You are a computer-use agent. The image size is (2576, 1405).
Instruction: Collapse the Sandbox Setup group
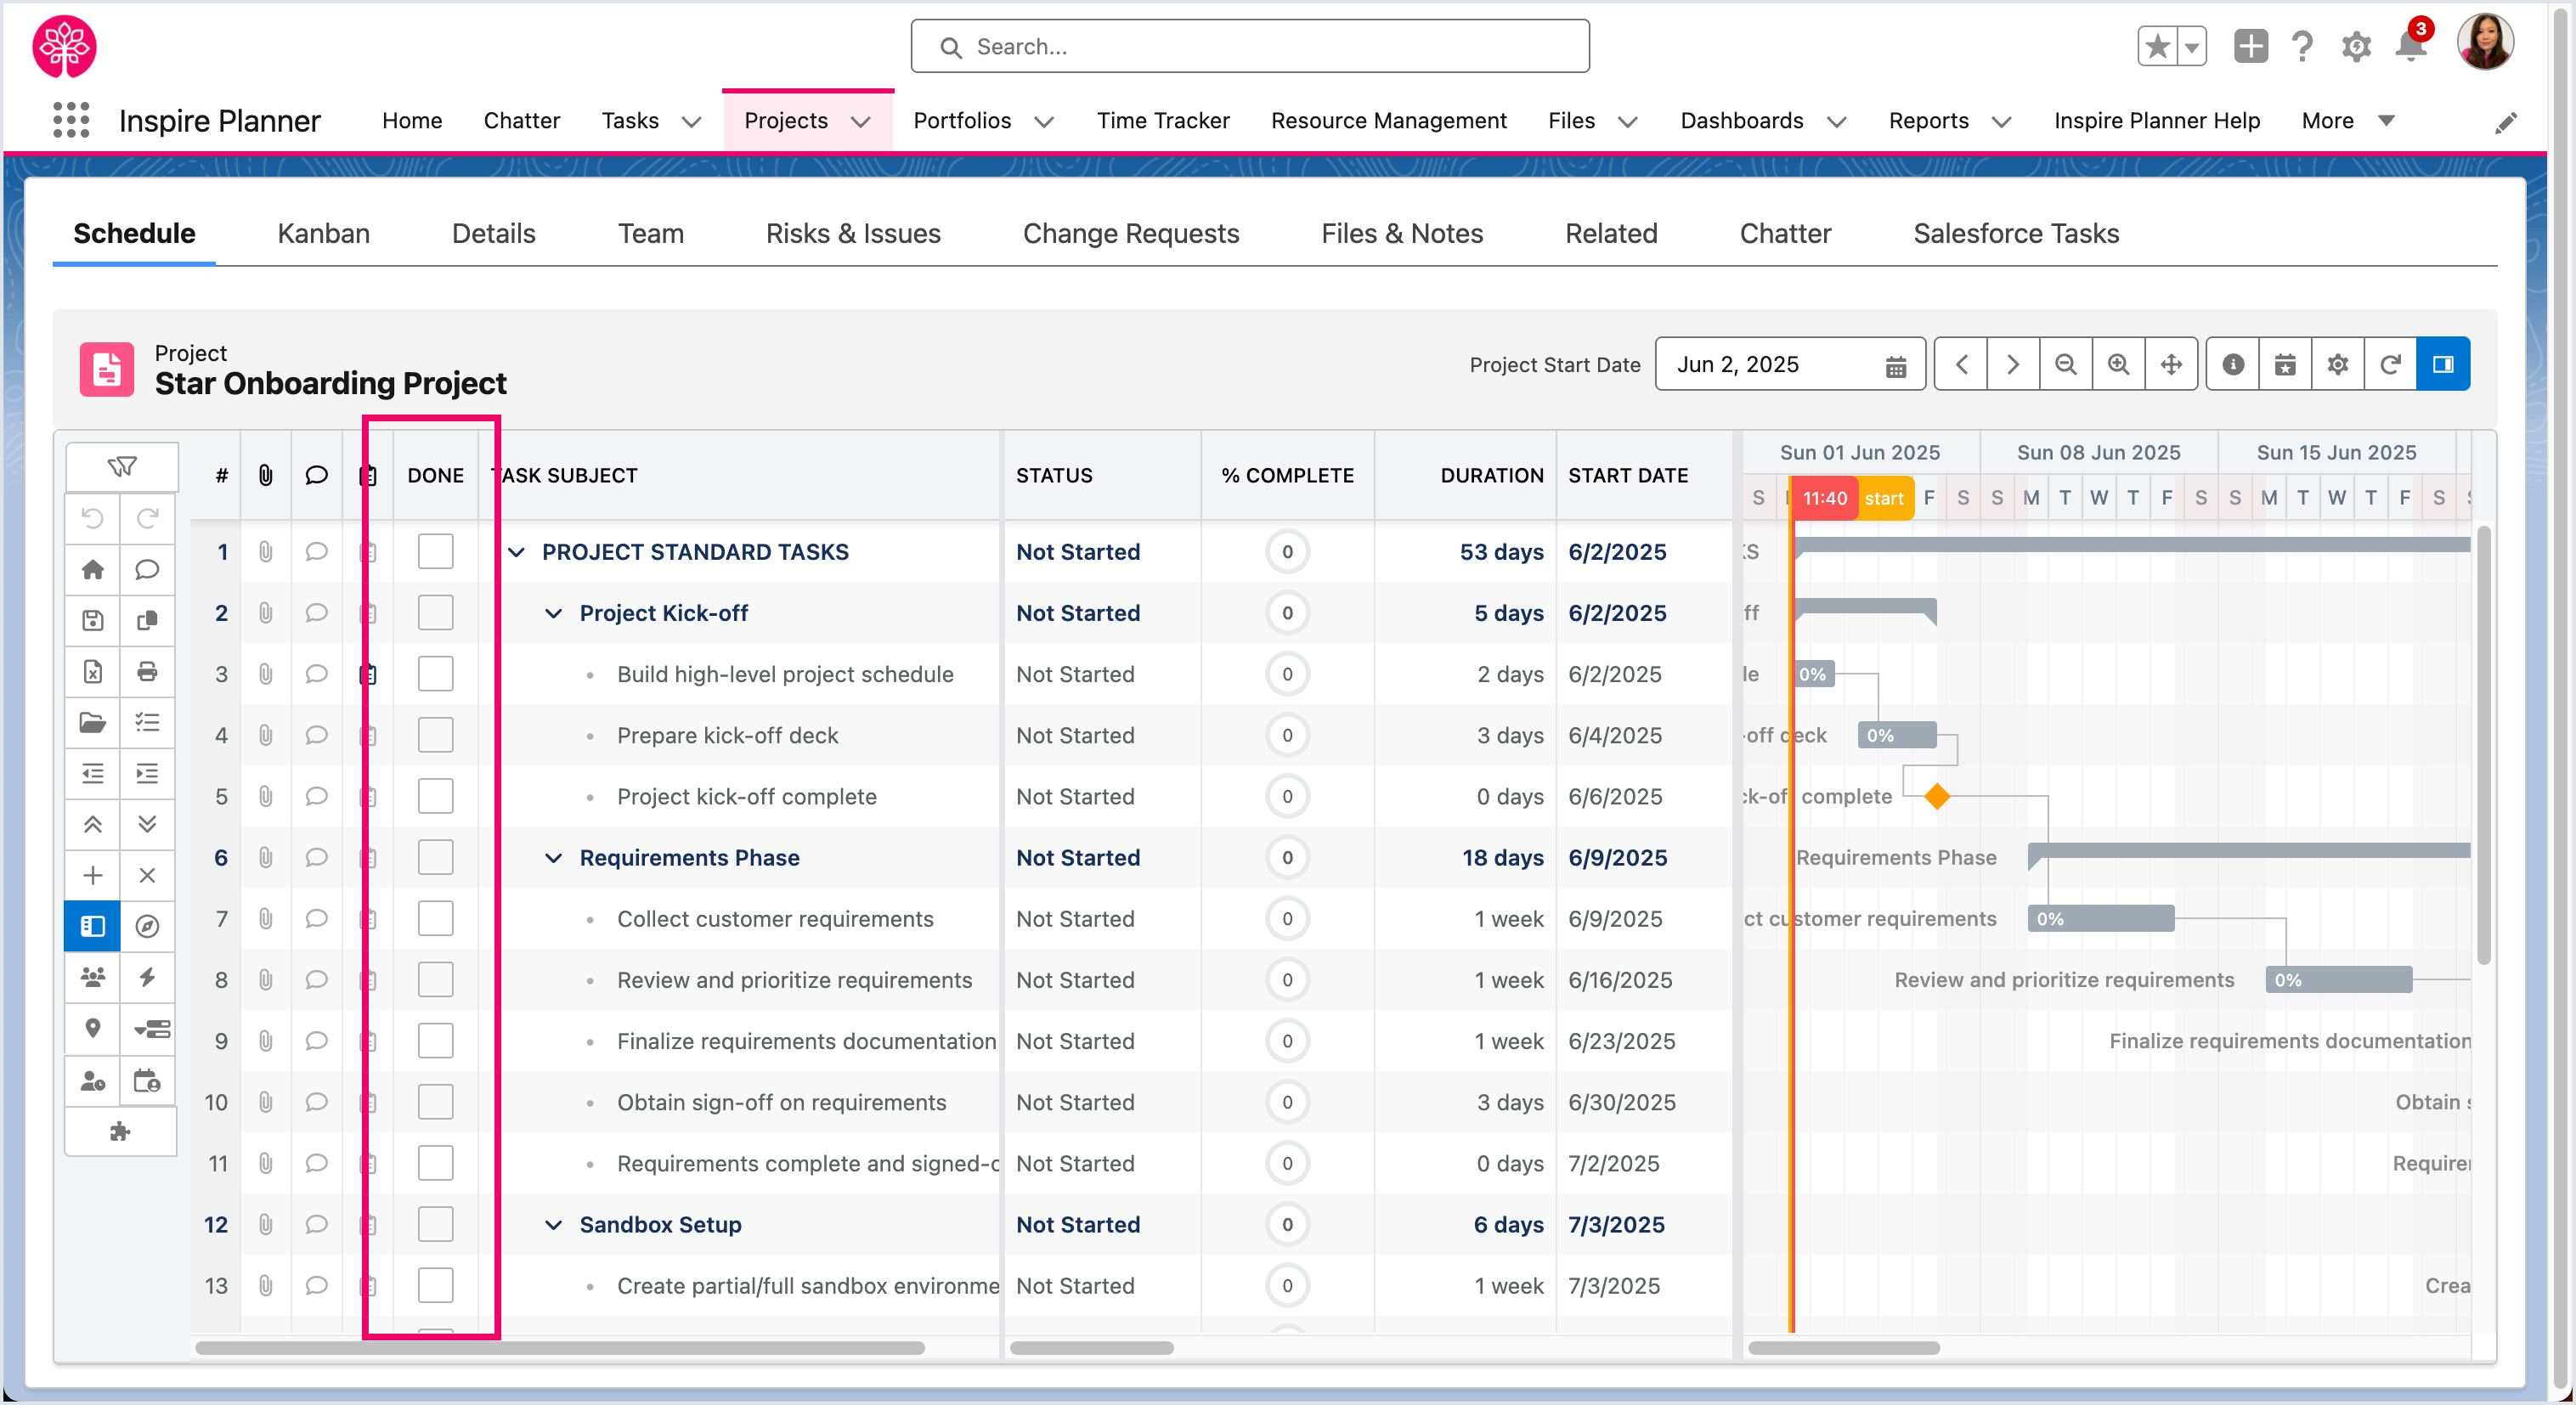(x=553, y=1225)
